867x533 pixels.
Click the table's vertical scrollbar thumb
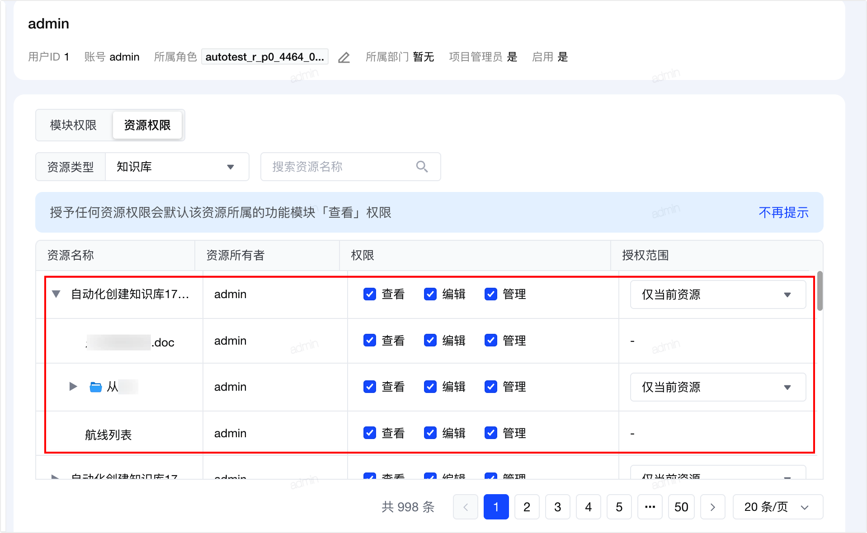(x=820, y=290)
